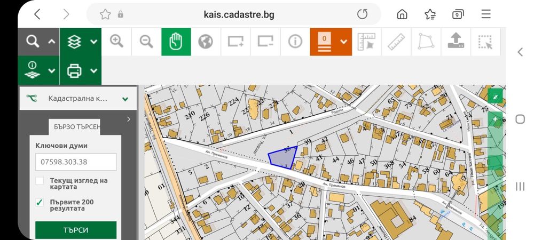Collapse search panel with up chevron
This screenshot has width=534, height=240.
[51, 42]
